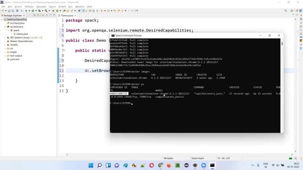Click the Coverage toolbar icon
Screen dimensions: 303x170
[x=39, y=11]
